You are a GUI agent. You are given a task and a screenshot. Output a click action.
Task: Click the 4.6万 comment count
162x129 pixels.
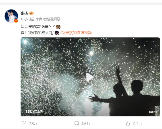pos(85,124)
